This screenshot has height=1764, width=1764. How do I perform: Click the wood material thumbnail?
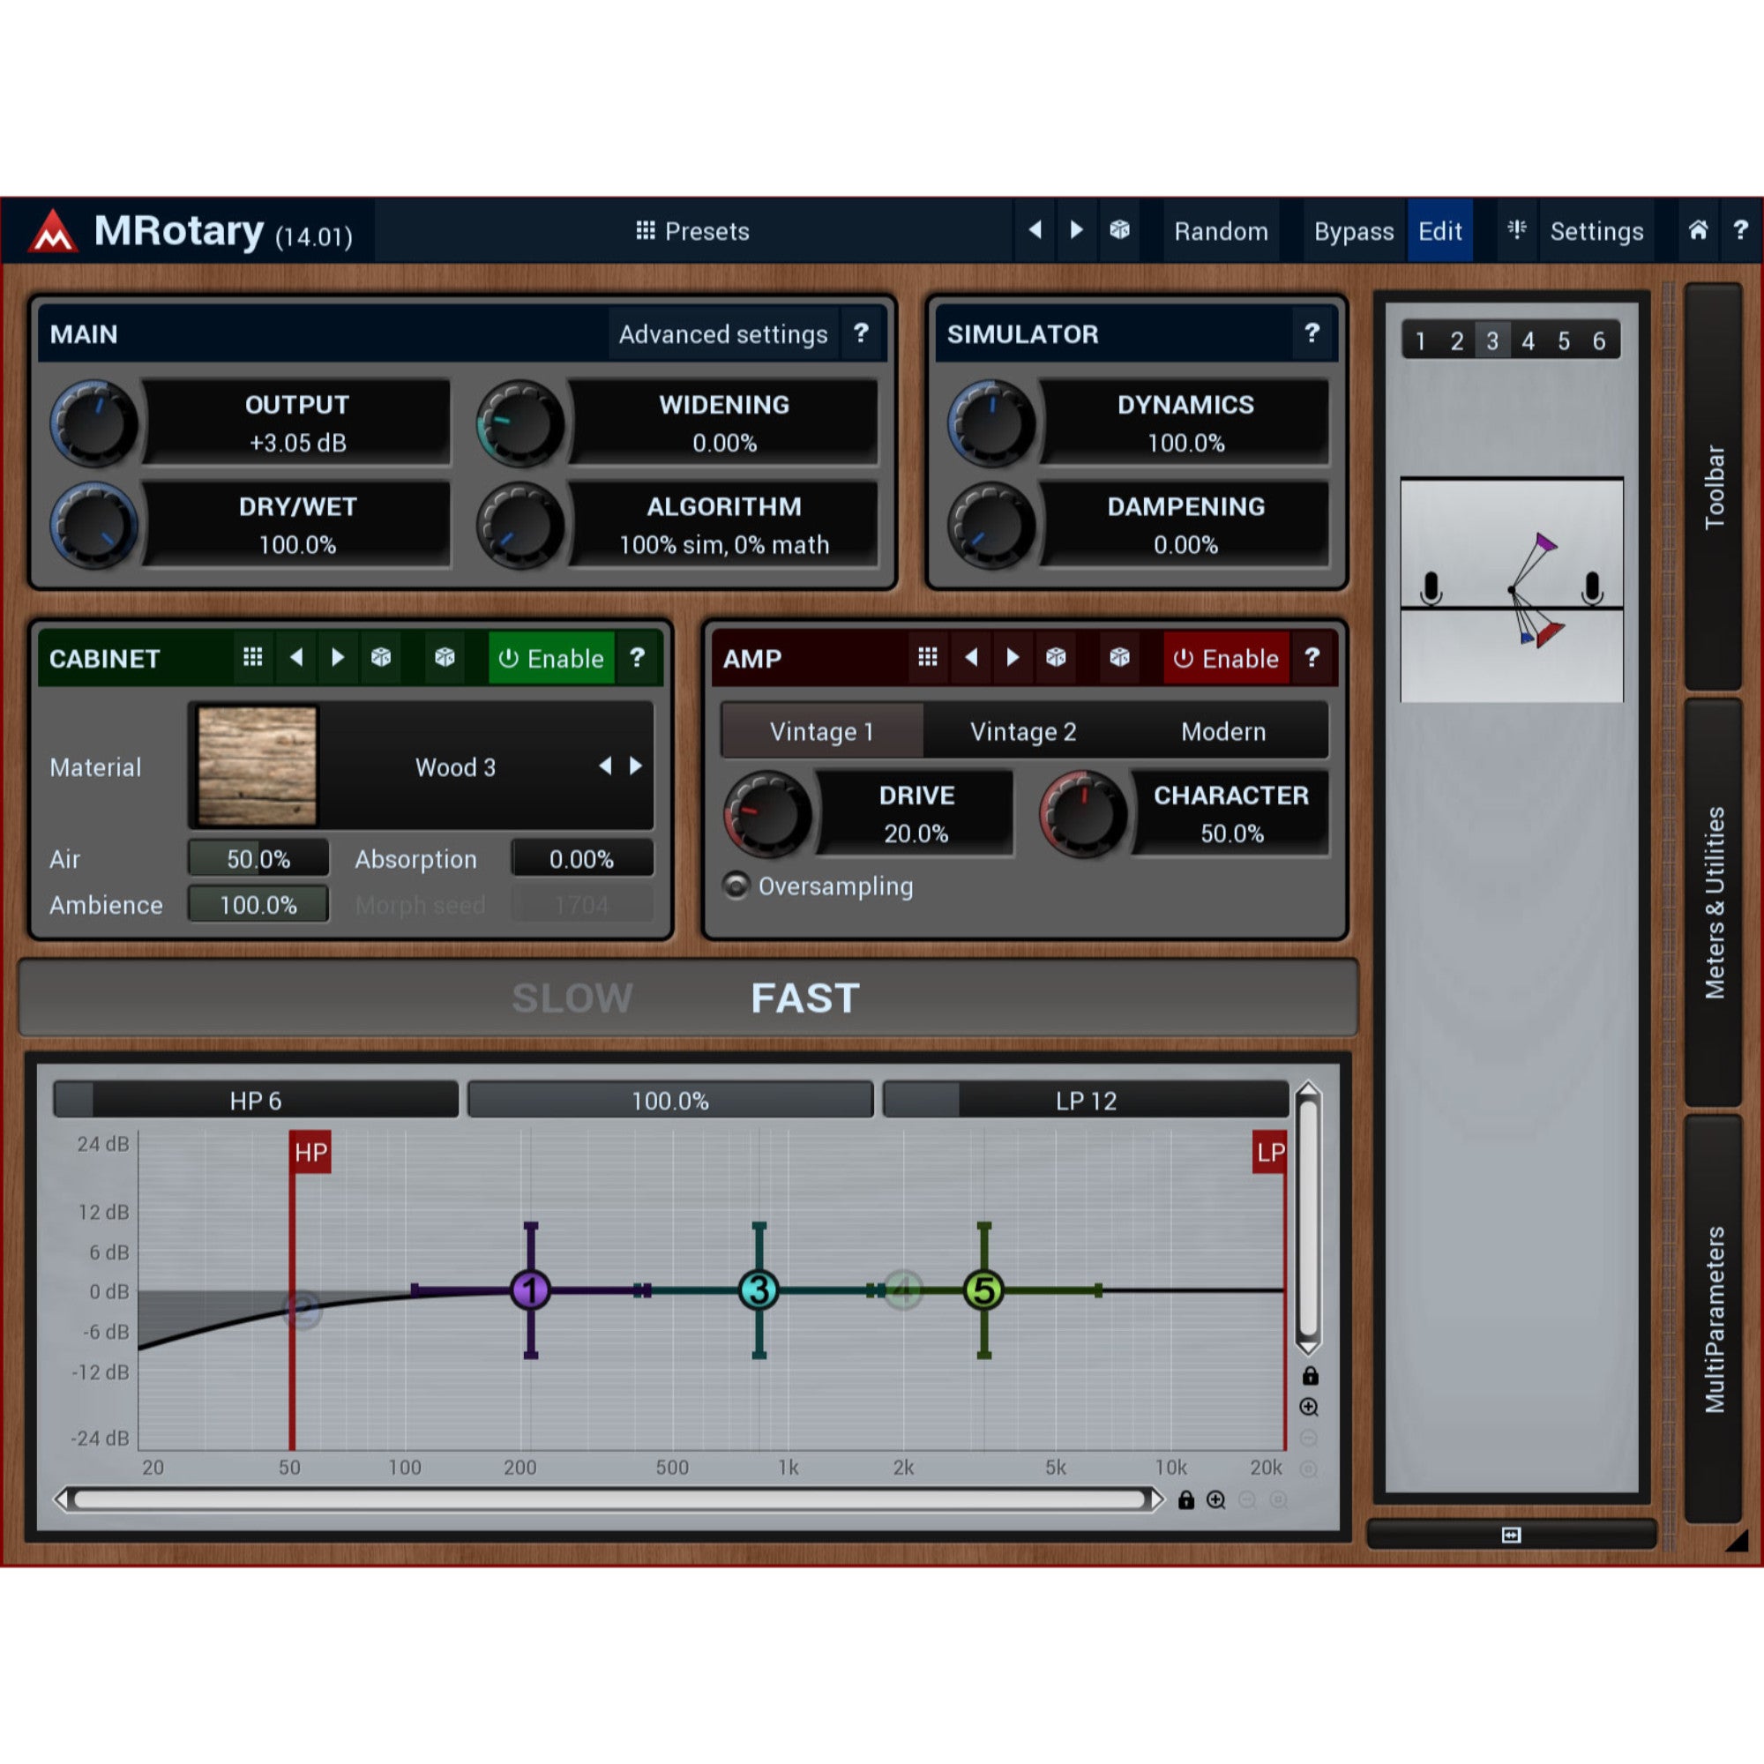tap(258, 765)
